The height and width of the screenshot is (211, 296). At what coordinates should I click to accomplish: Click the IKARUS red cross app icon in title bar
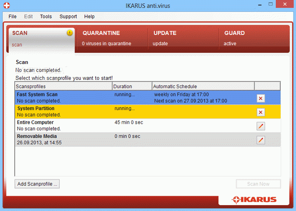click(x=6, y=5)
